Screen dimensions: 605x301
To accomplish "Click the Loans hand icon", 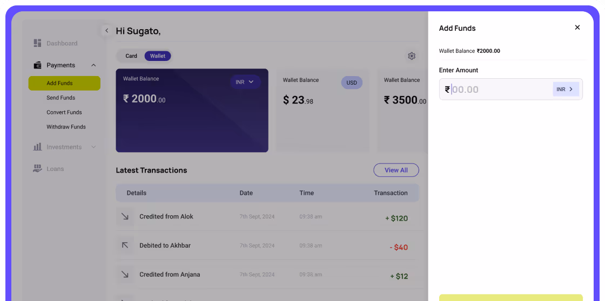I will 37,168.
